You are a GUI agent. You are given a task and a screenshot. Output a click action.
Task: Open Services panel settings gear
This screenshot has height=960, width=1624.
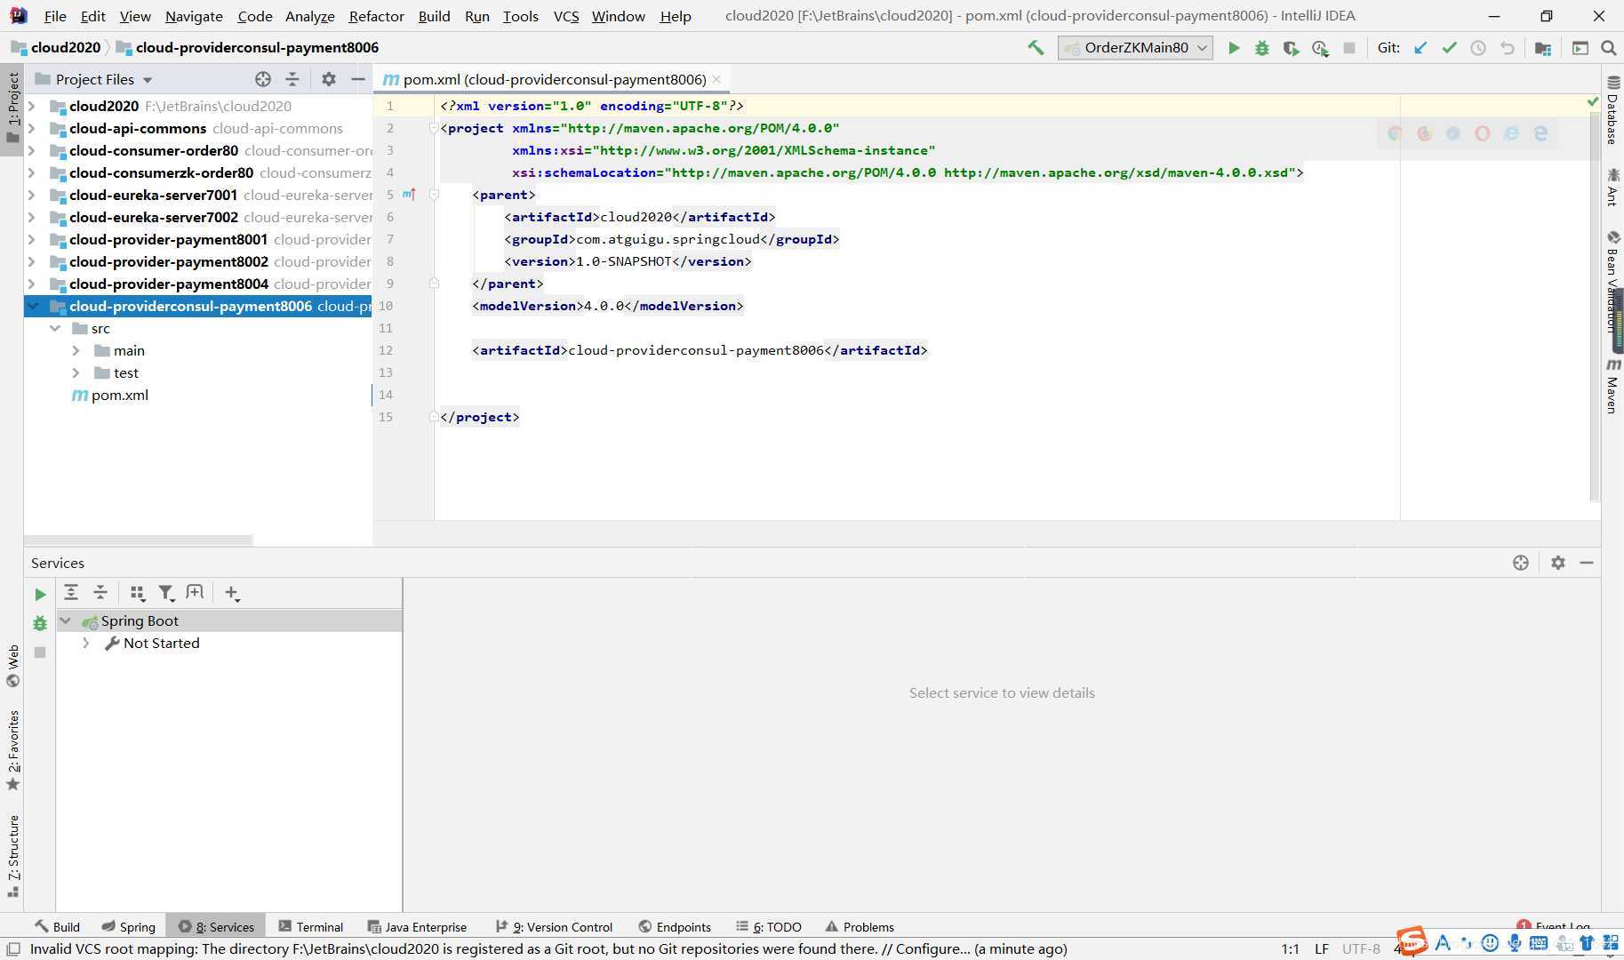[x=1558, y=563]
